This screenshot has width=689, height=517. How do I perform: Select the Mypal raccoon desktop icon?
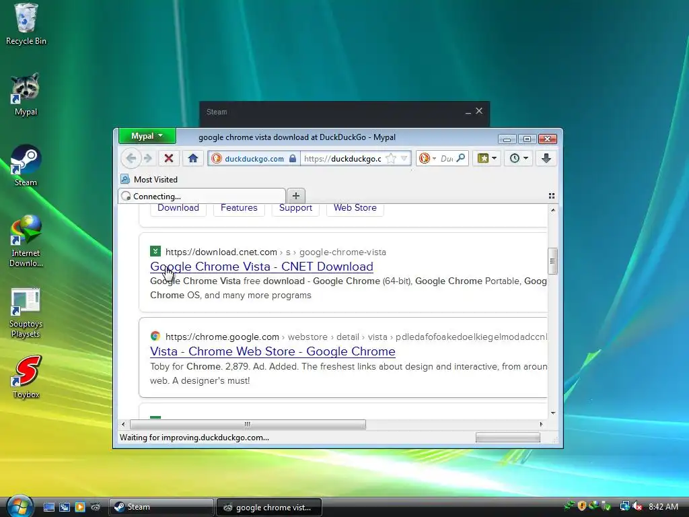coord(26,94)
